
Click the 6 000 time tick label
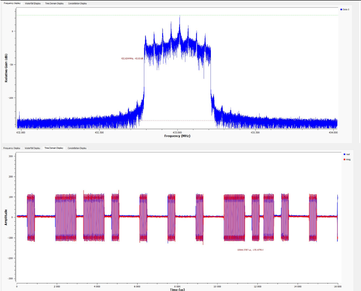(137, 287)
